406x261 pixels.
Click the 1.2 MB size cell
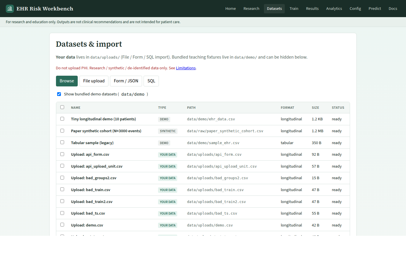pos(318,131)
